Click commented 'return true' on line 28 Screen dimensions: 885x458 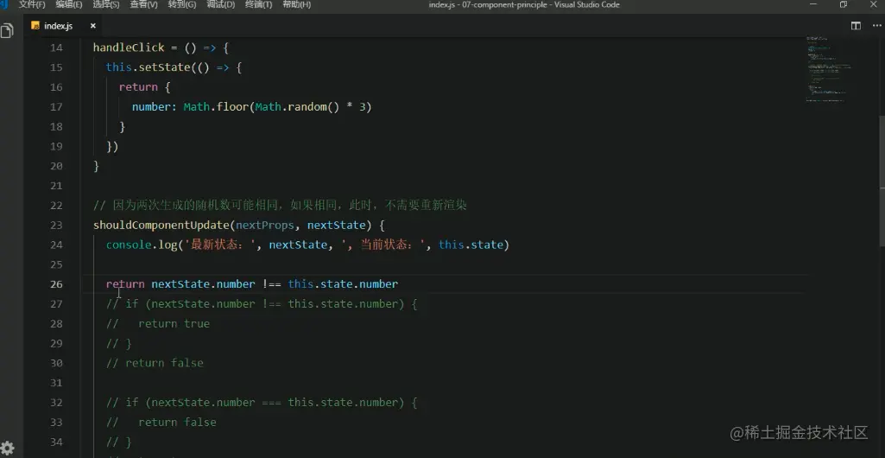pos(174,323)
